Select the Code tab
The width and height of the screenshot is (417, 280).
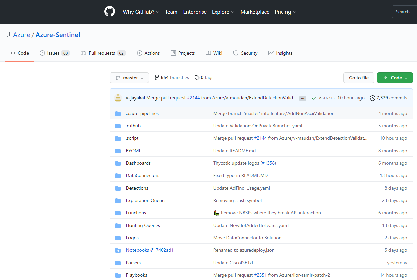[19, 53]
